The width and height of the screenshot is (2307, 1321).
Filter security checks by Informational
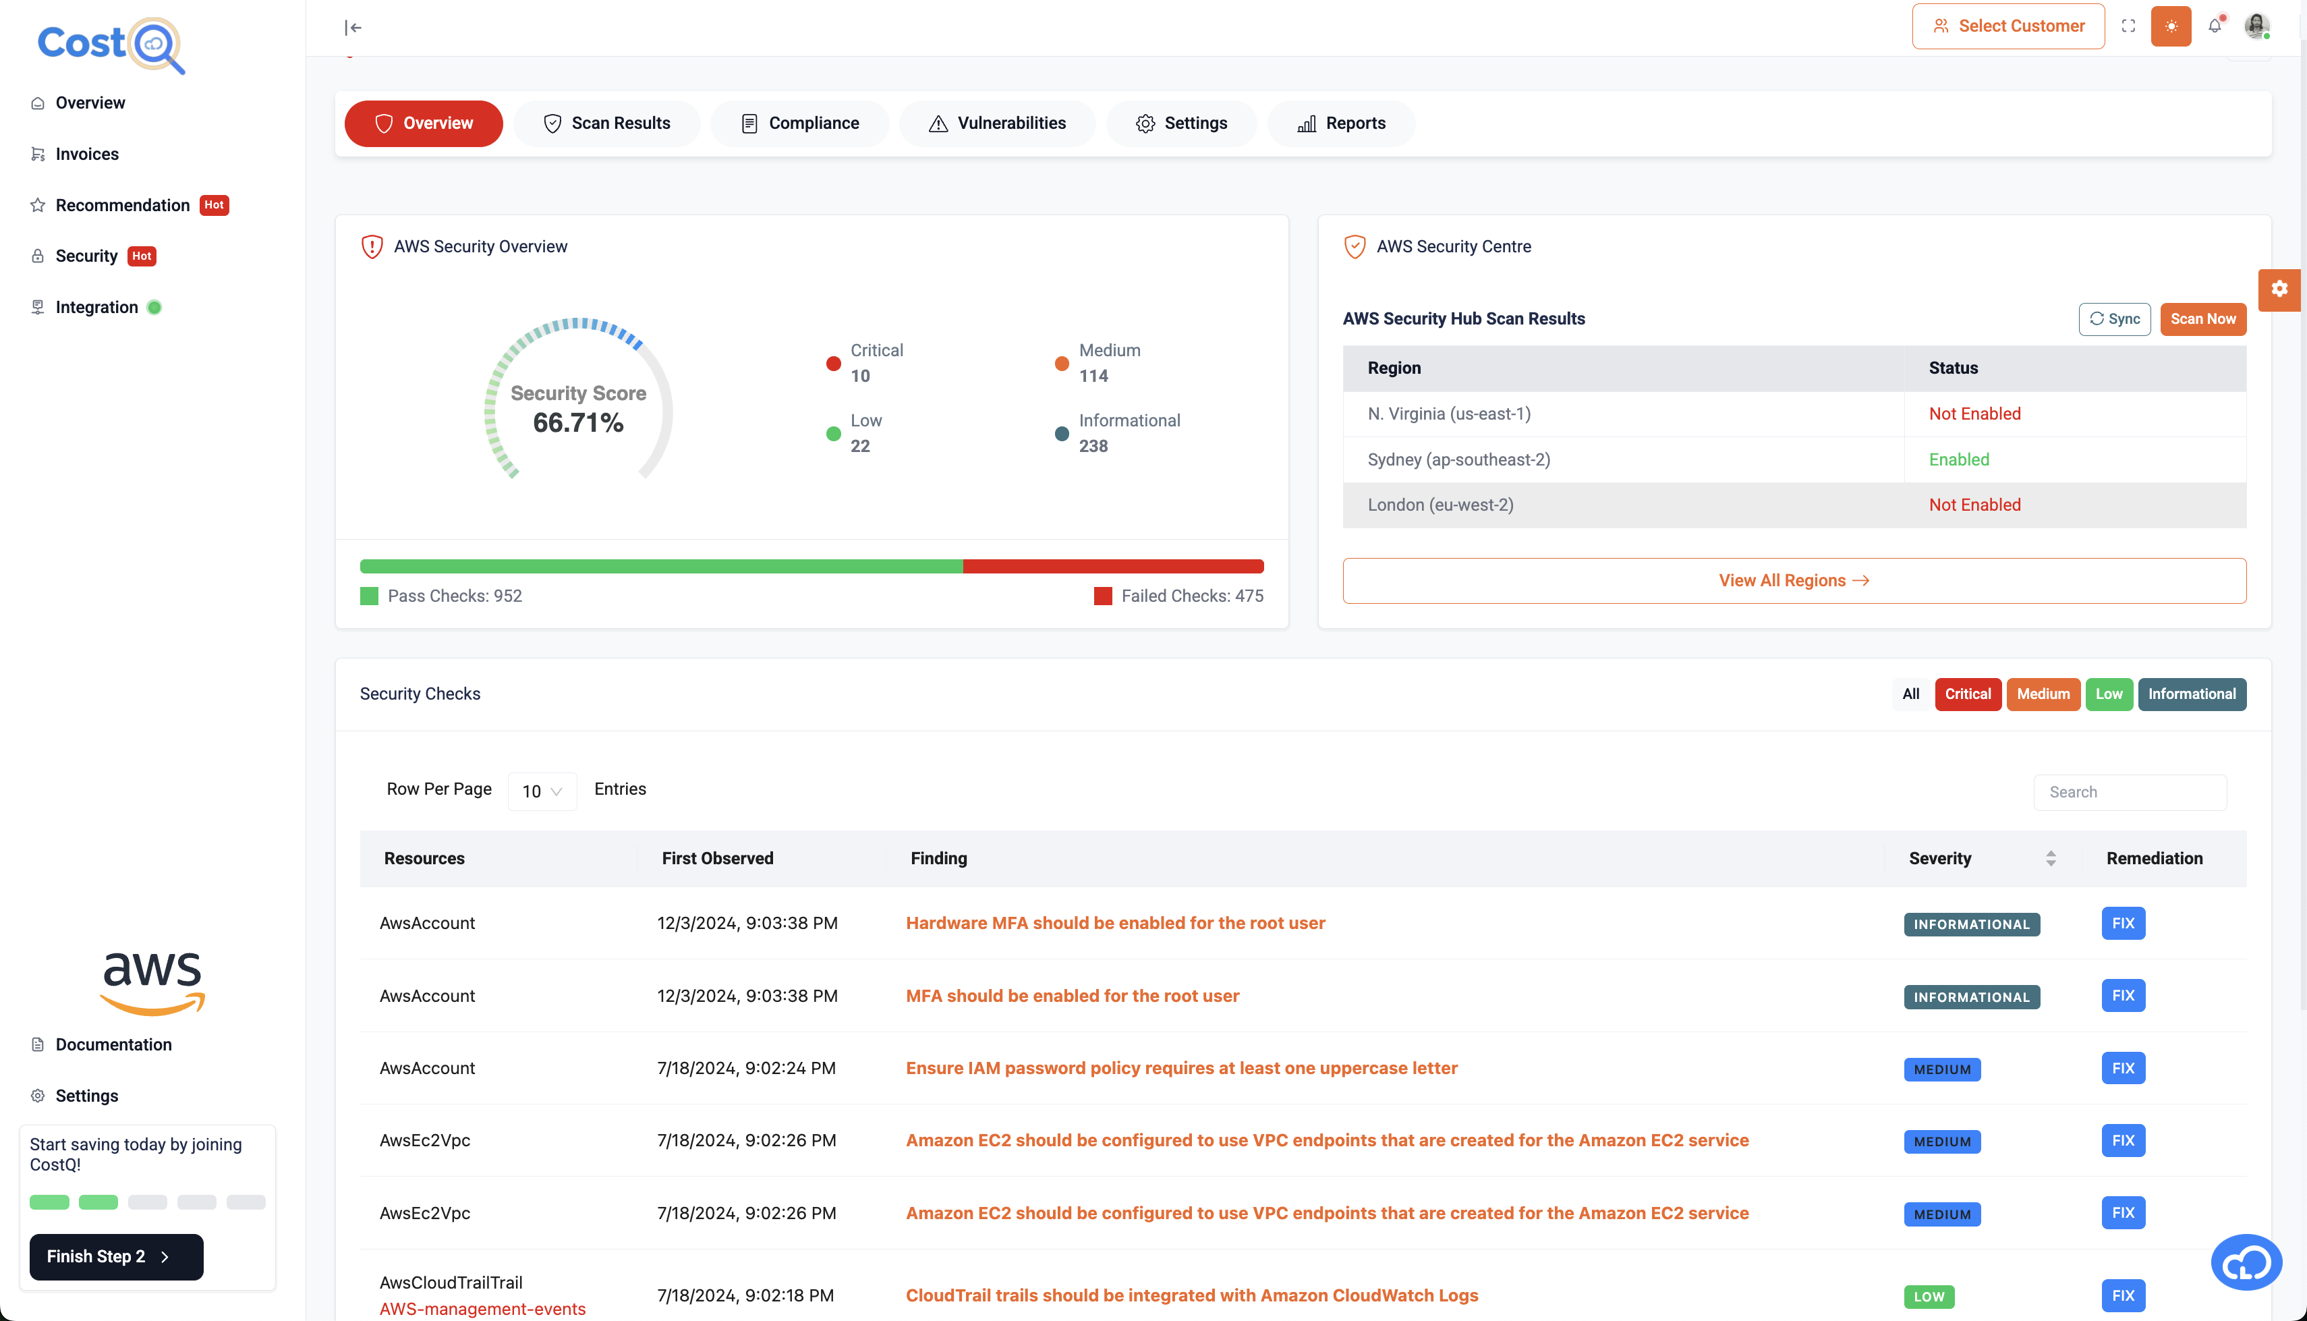[x=2191, y=694]
